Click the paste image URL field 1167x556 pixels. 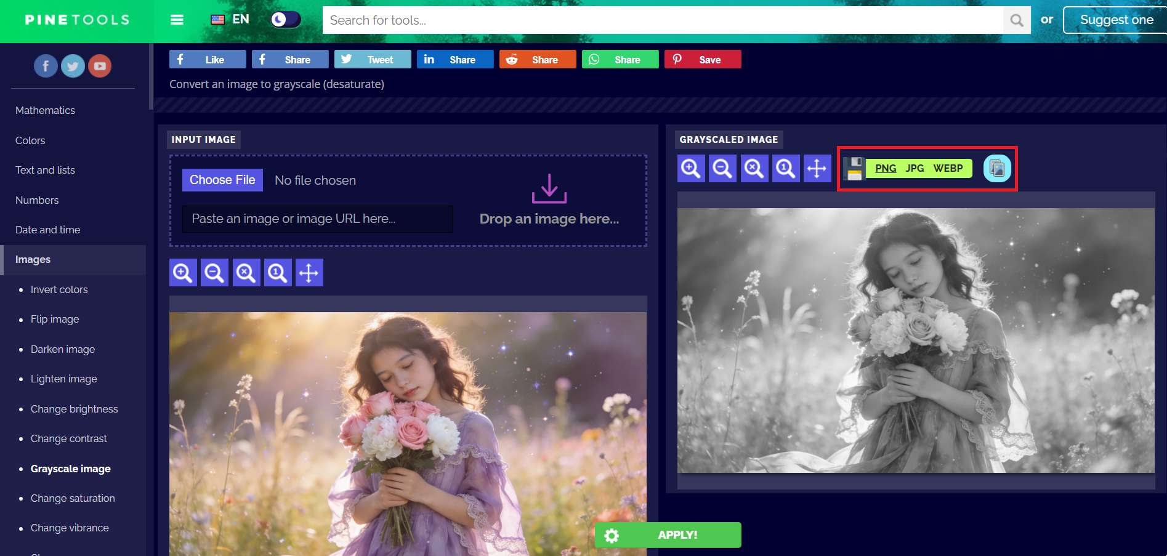[318, 219]
